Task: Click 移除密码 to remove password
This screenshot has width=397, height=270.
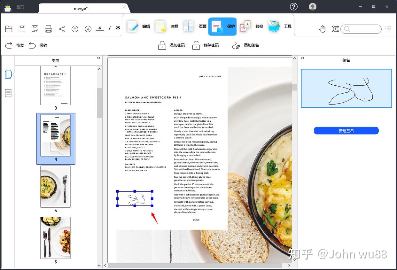Action: (205, 45)
